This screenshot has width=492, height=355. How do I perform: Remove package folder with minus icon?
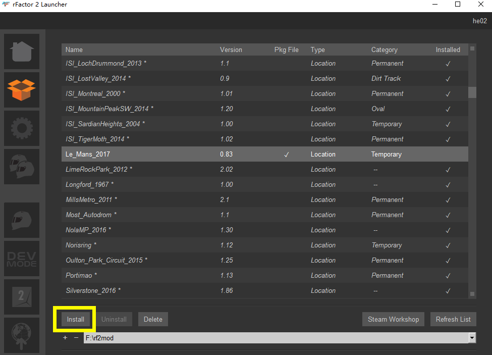point(76,338)
